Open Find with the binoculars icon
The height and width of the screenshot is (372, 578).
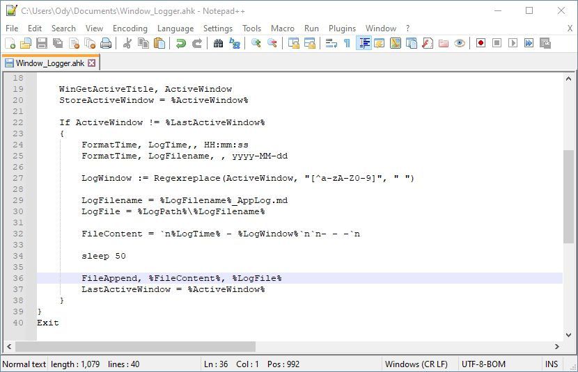pyautogui.click(x=218, y=43)
